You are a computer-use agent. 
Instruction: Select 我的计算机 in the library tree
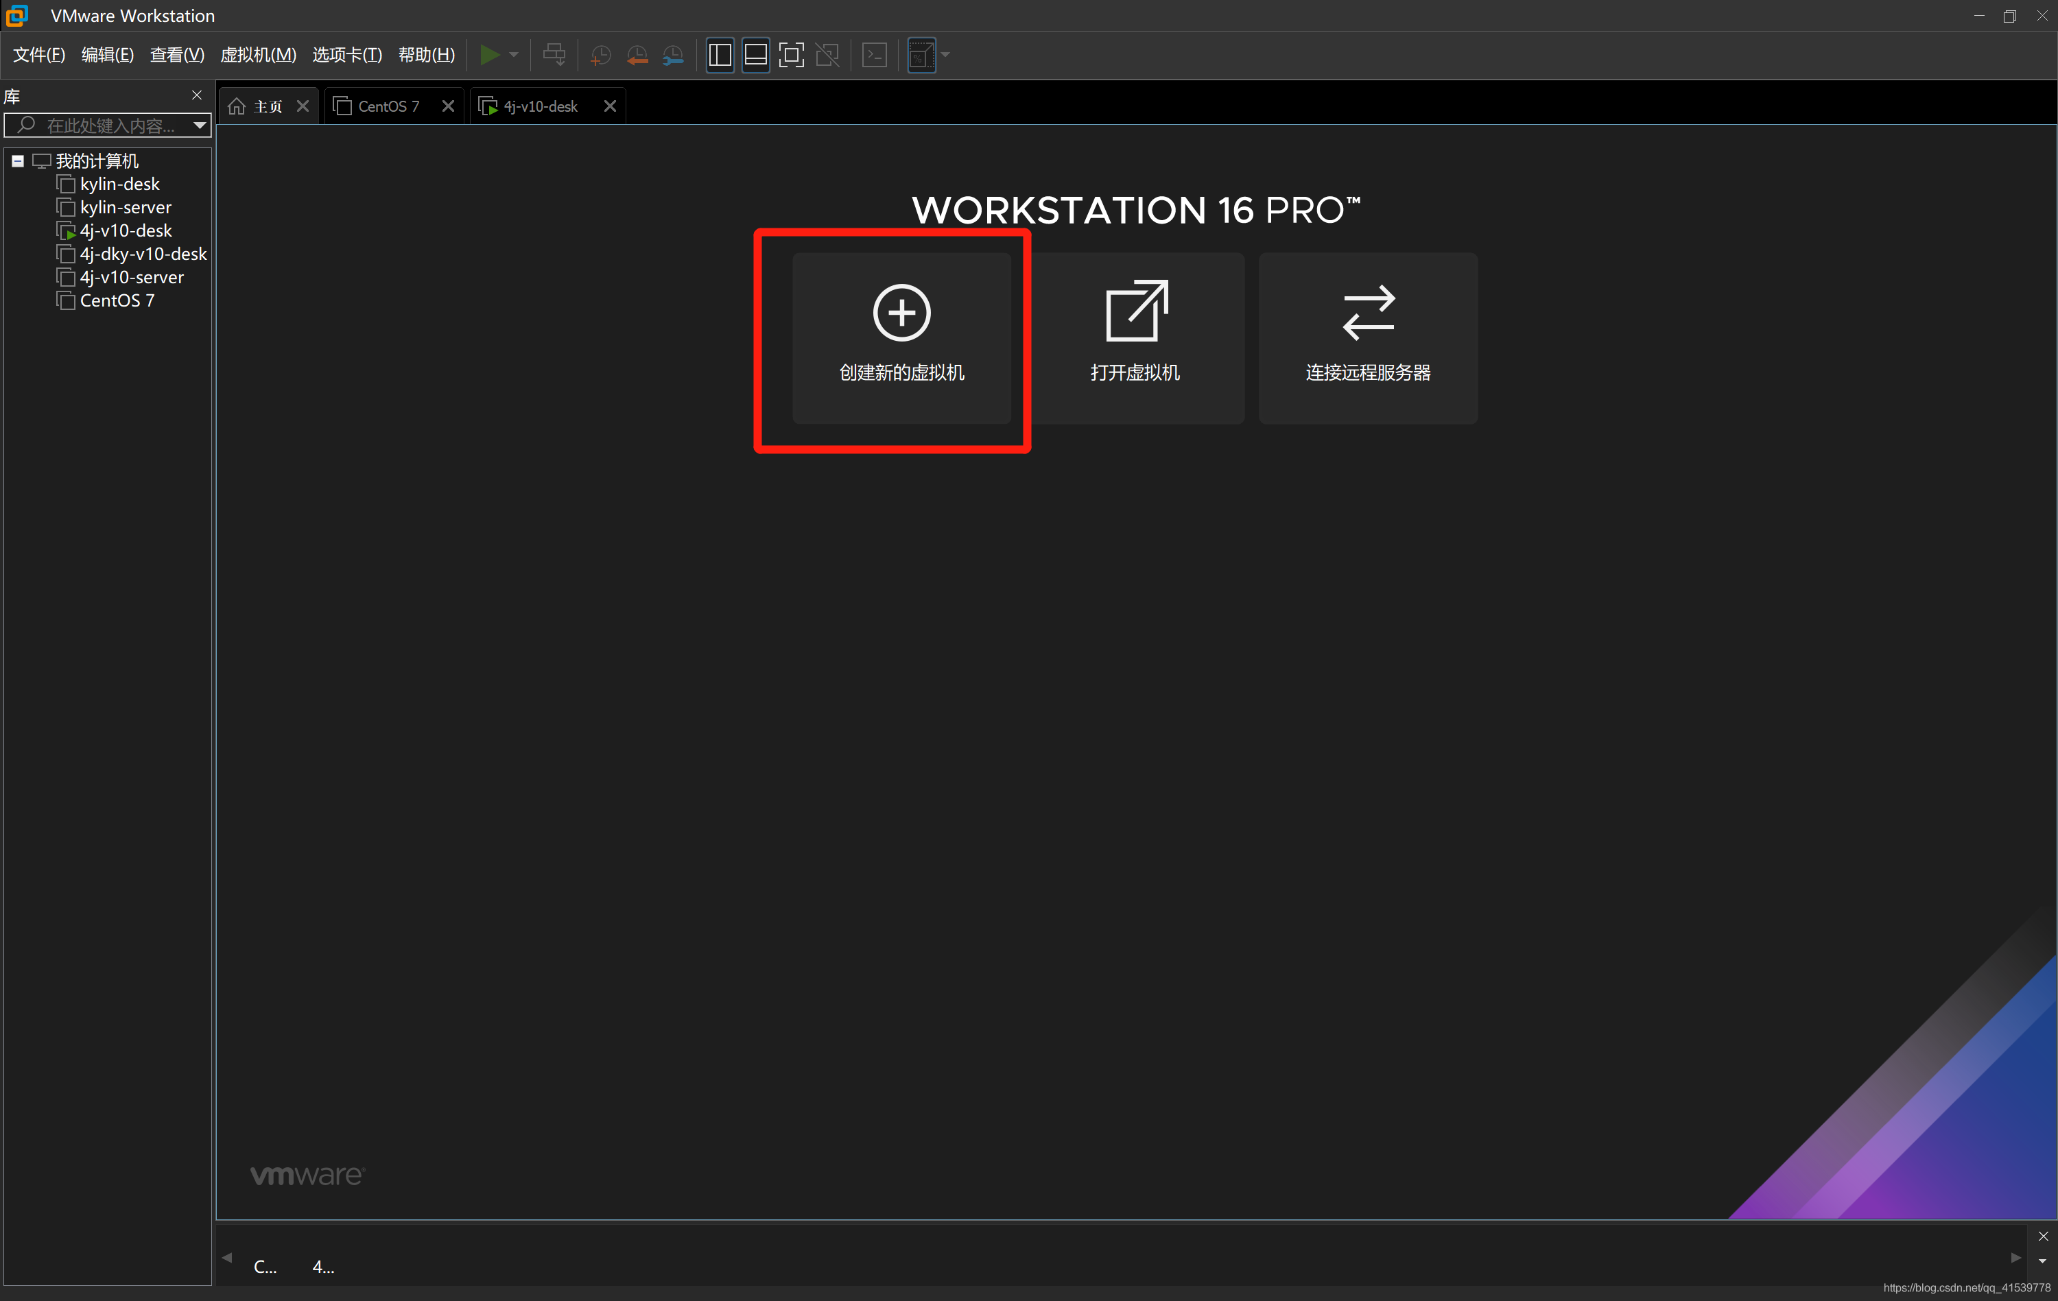pyautogui.click(x=97, y=161)
